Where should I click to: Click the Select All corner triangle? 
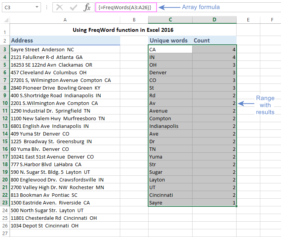[x=6, y=20]
